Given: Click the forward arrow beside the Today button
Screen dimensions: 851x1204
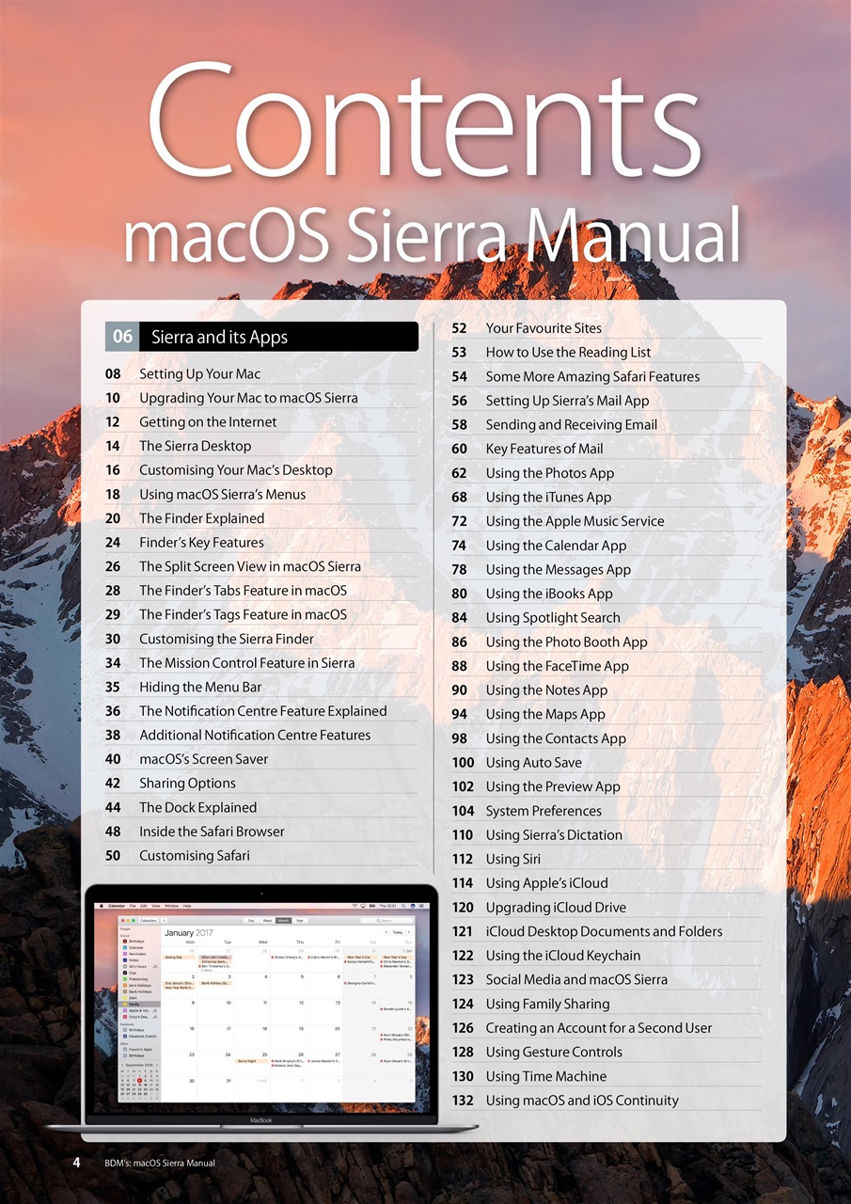Looking at the screenshot, I should tap(408, 932).
